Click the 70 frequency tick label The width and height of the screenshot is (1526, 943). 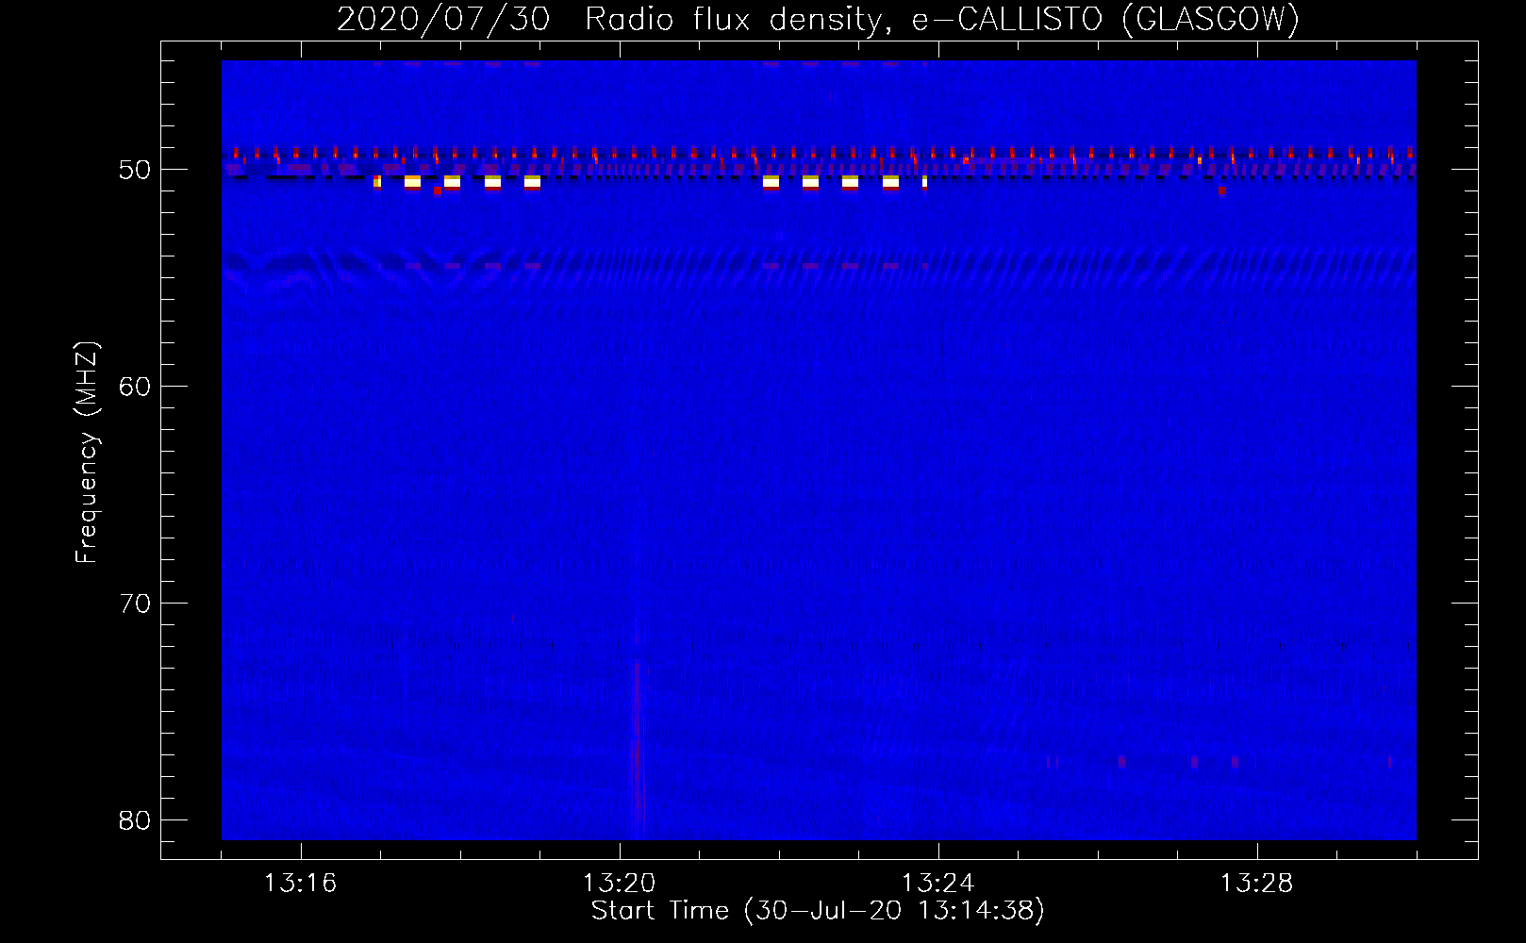click(135, 604)
